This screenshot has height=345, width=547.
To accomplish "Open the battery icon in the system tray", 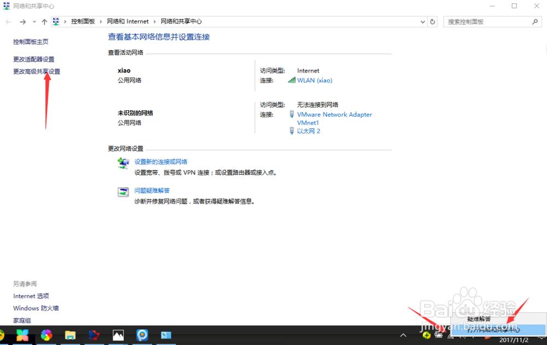I will pyautogui.click(x=438, y=335).
